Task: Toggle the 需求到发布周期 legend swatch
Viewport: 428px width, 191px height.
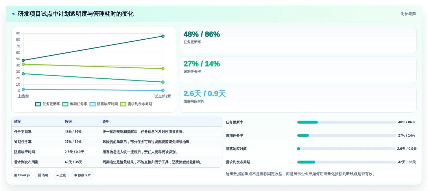Action: click(123, 104)
